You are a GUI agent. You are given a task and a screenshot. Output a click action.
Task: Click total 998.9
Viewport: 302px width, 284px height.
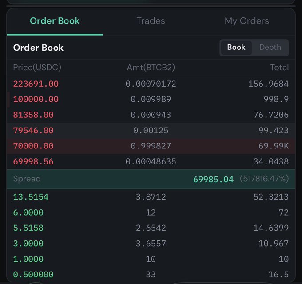pyautogui.click(x=276, y=99)
